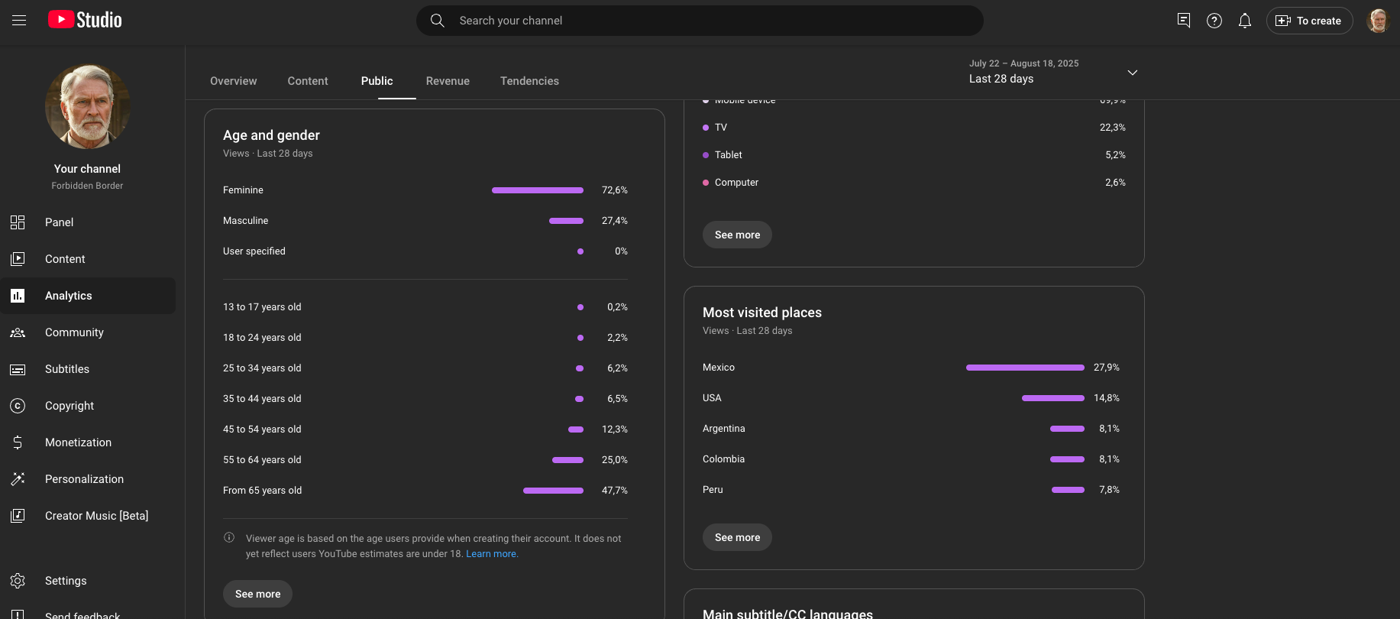Click the account avatar in top right

coord(1377,21)
